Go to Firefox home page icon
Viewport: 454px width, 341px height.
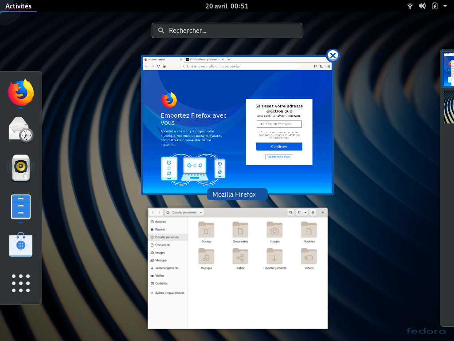coord(164,66)
